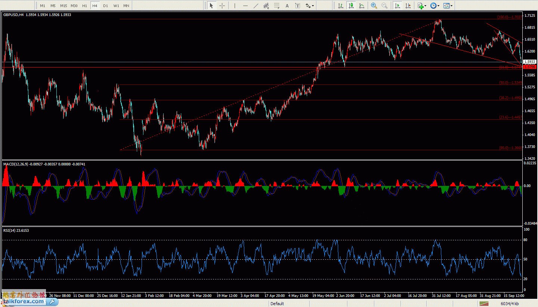Select the trendline drawing tool
Screen dimensions: 538x307
256,6
